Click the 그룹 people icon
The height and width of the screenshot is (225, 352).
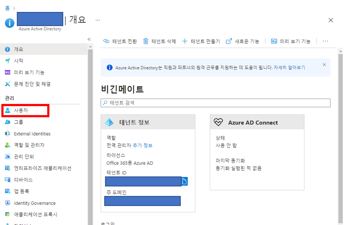point(8,122)
